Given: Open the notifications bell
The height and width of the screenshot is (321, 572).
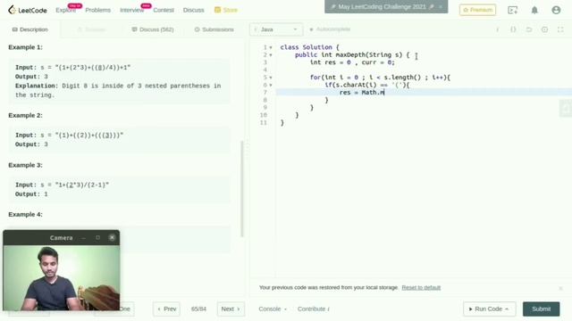Looking at the screenshot, I should pyautogui.click(x=534, y=10).
